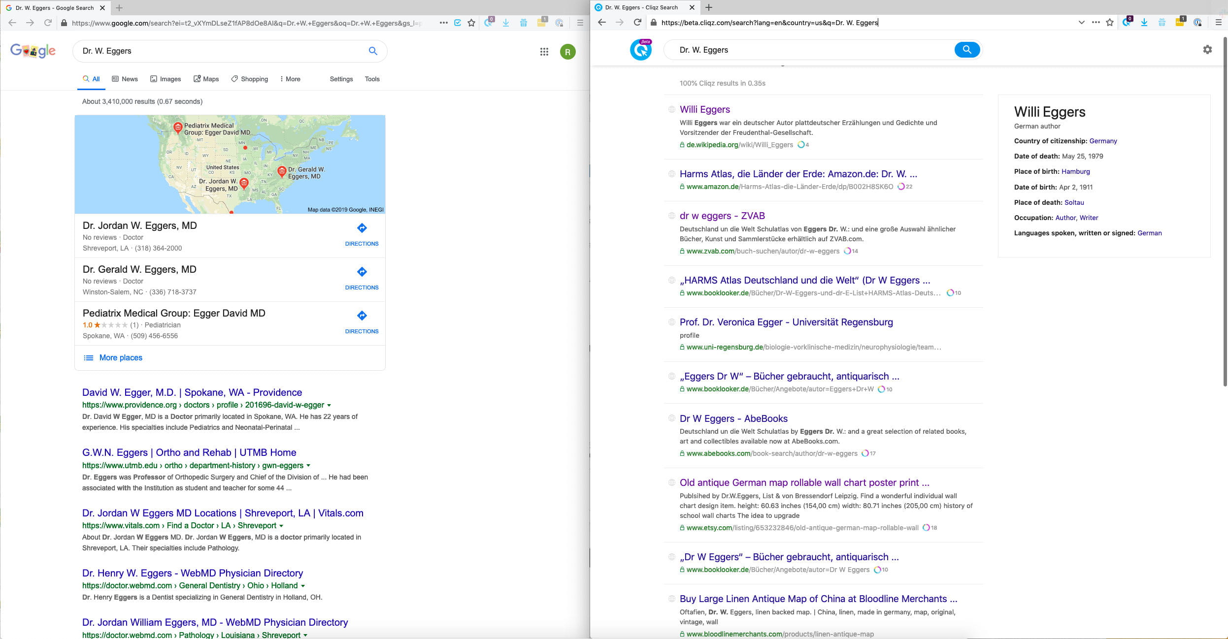Select the All results tab
Screen dimensions: 1228x639
tap(91, 79)
